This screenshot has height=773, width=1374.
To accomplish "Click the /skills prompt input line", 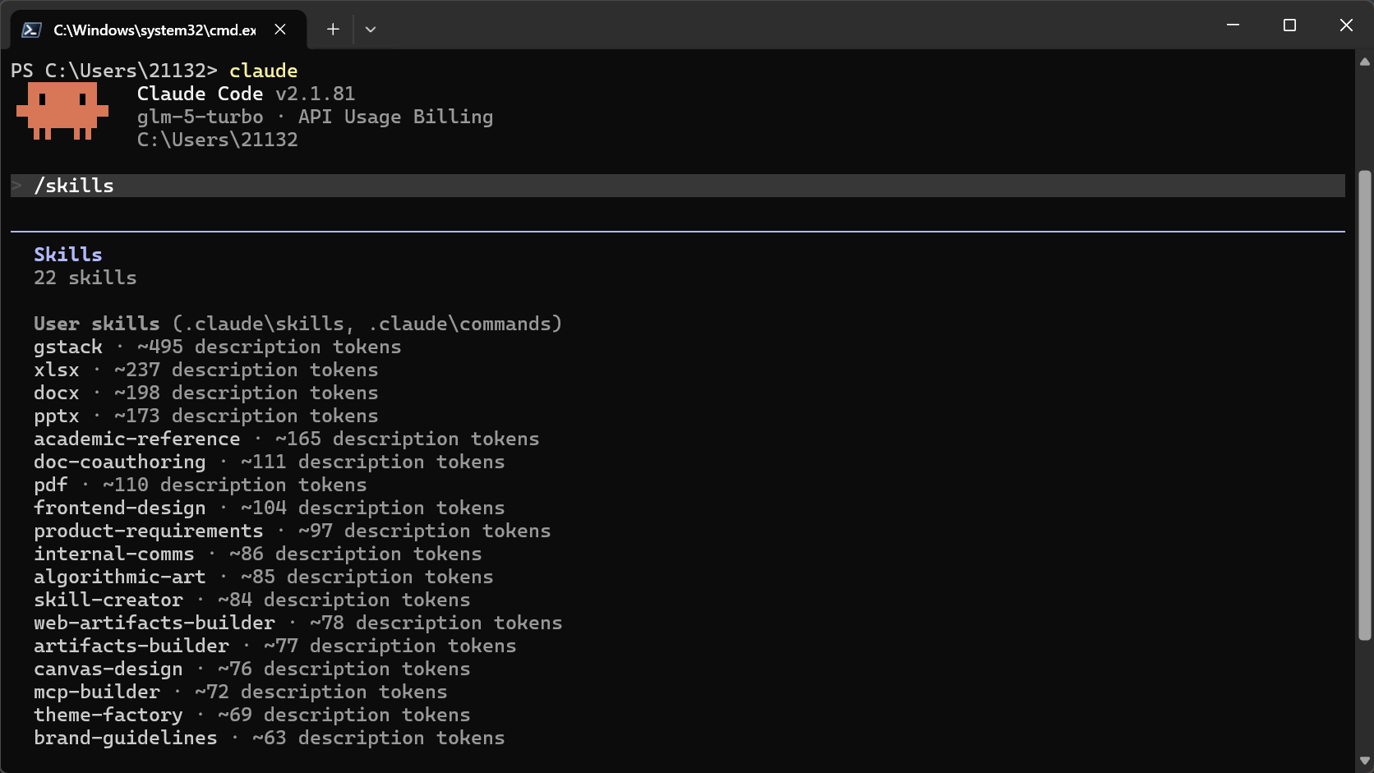I will pyautogui.click(x=678, y=186).
